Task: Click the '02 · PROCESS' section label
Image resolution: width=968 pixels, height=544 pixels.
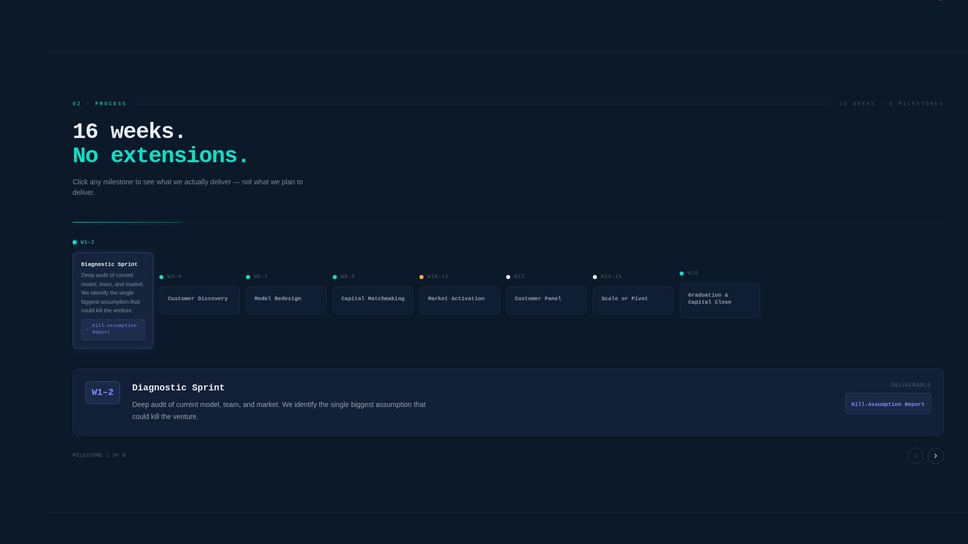Action: 100,104
